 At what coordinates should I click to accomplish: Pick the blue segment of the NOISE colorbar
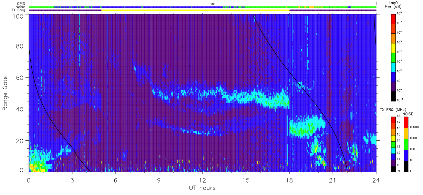pyautogui.click(x=406, y=155)
